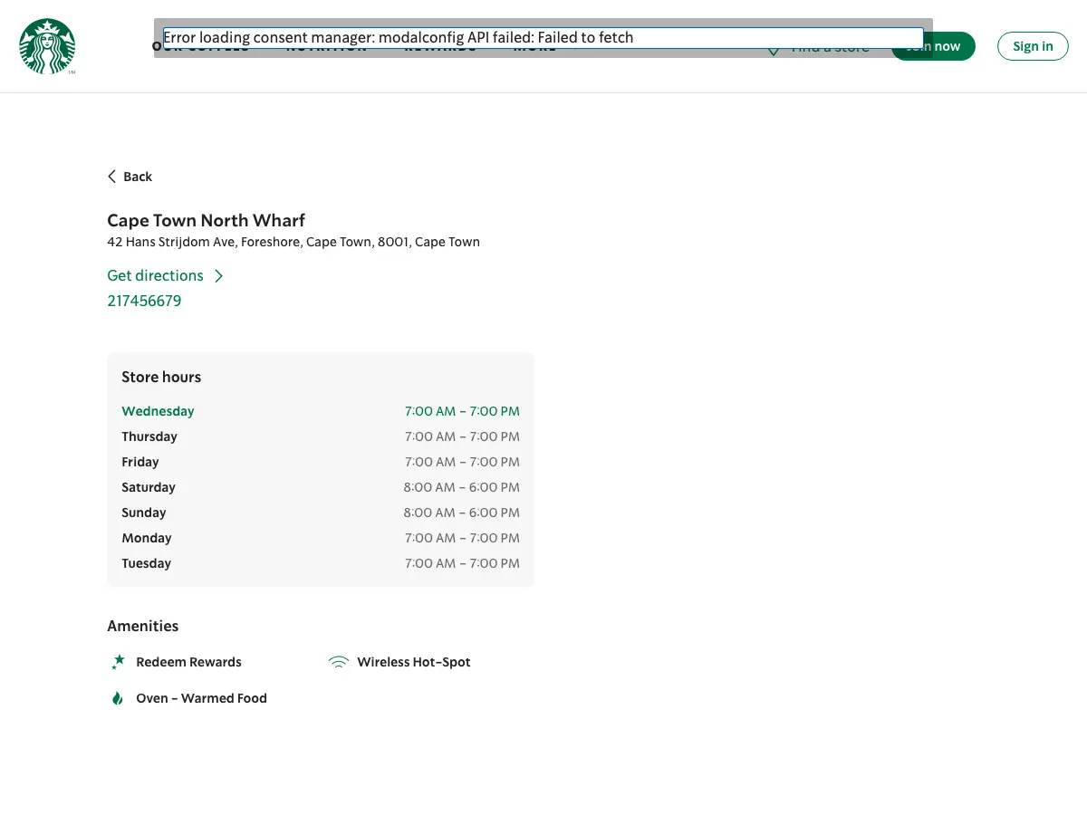
Task: Click the consent manager error message field
Action: coord(543,37)
